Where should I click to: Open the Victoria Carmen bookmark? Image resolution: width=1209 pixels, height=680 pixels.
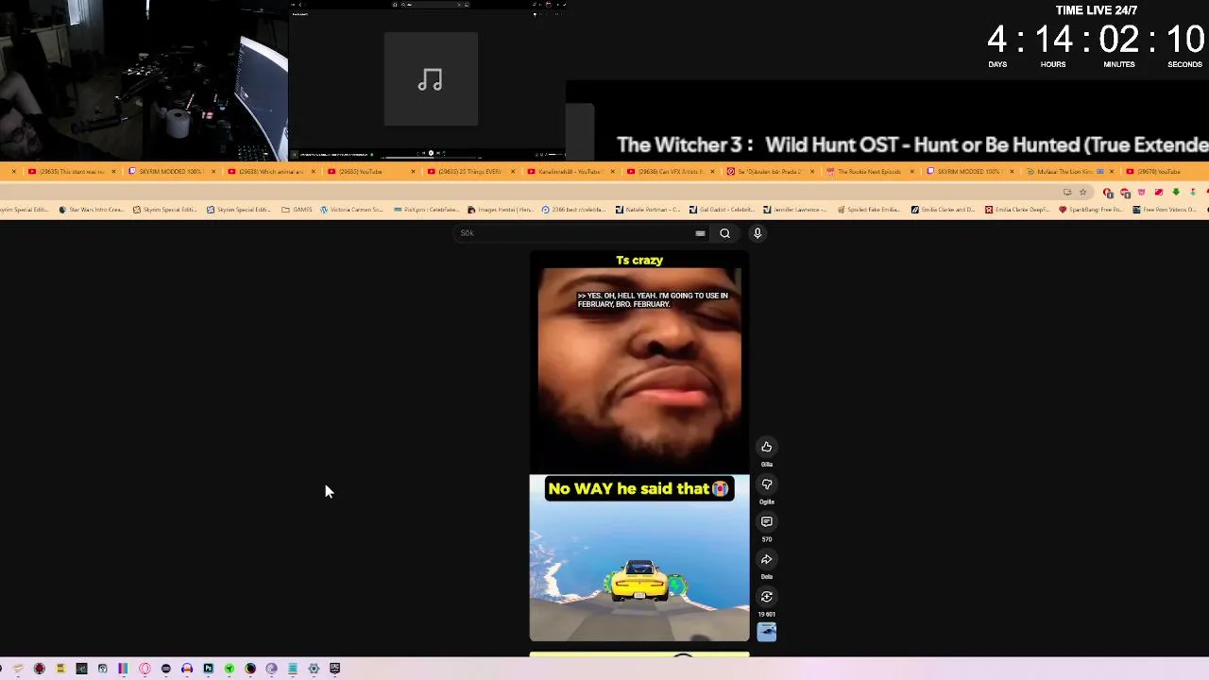[351, 210]
